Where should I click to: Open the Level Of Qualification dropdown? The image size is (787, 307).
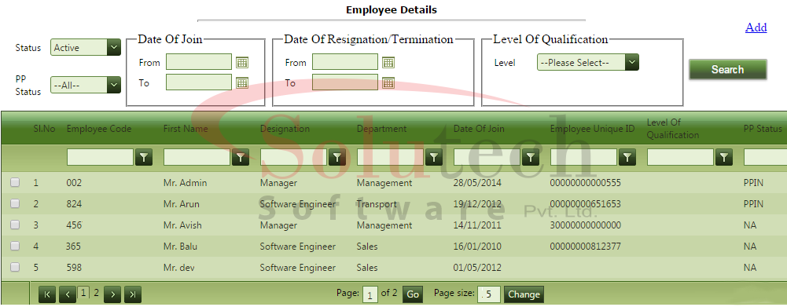588,63
